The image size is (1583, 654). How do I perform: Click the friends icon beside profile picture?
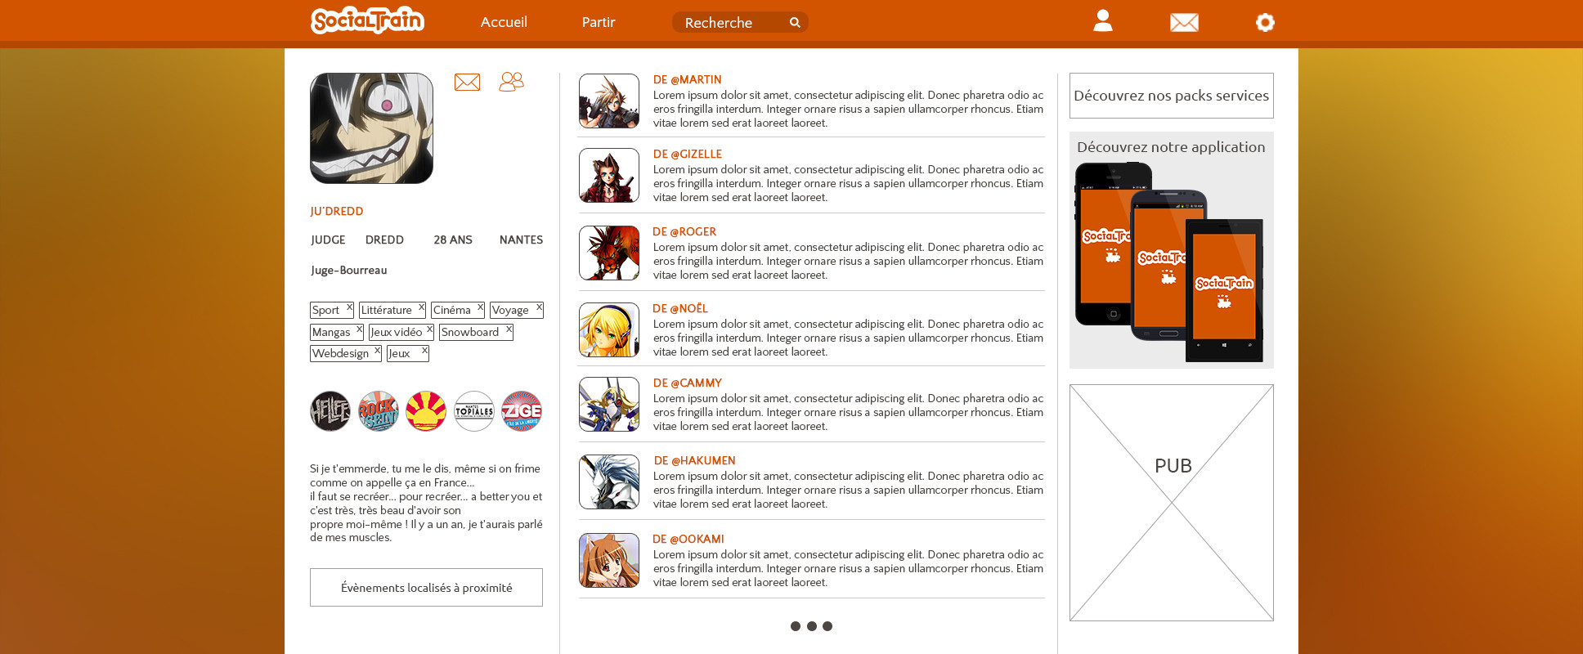pos(511,82)
